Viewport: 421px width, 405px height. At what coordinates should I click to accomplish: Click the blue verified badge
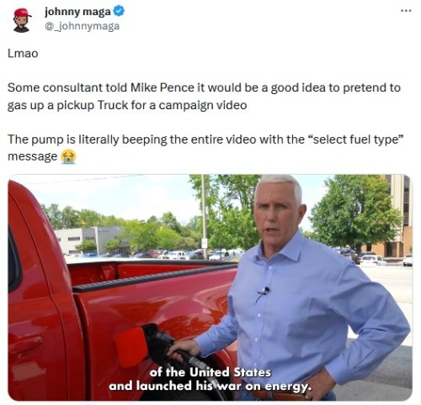(x=119, y=12)
